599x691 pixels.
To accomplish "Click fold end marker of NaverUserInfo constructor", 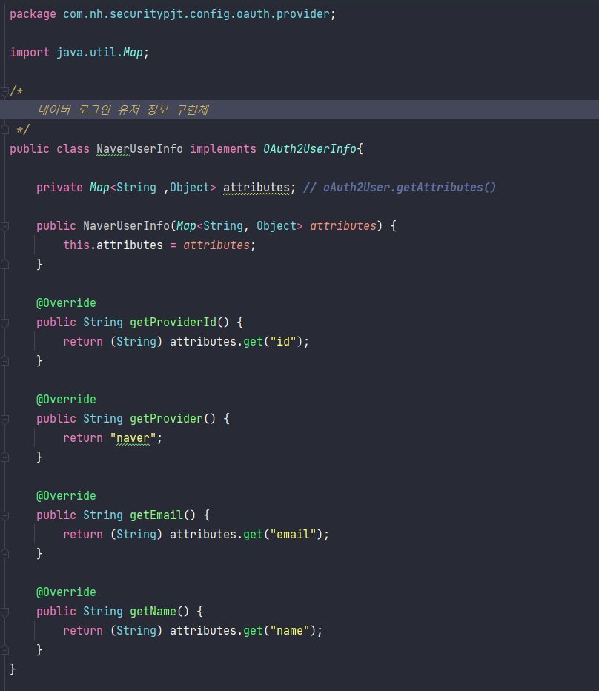I will (x=5, y=265).
